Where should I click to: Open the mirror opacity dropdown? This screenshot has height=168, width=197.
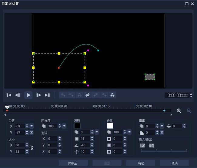coord(162,126)
